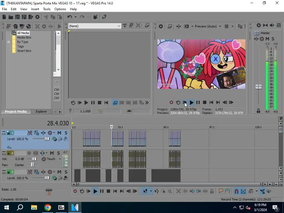284x213 pixels.
Task: Open Master bus FX icon
Action: [262, 39]
